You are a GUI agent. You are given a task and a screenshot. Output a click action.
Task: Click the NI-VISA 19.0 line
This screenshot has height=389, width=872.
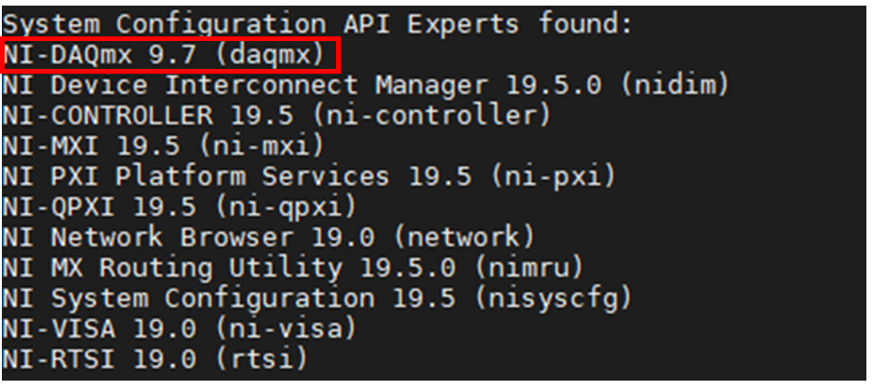[x=179, y=329]
